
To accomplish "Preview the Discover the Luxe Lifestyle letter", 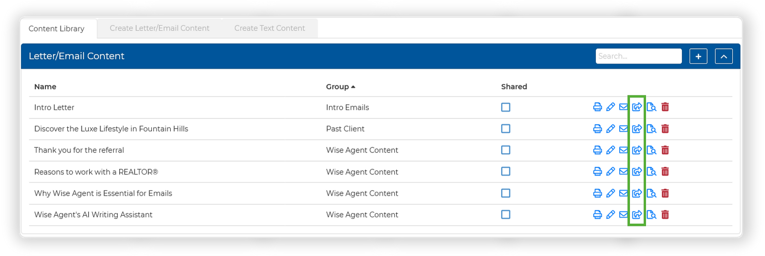I will [651, 129].
